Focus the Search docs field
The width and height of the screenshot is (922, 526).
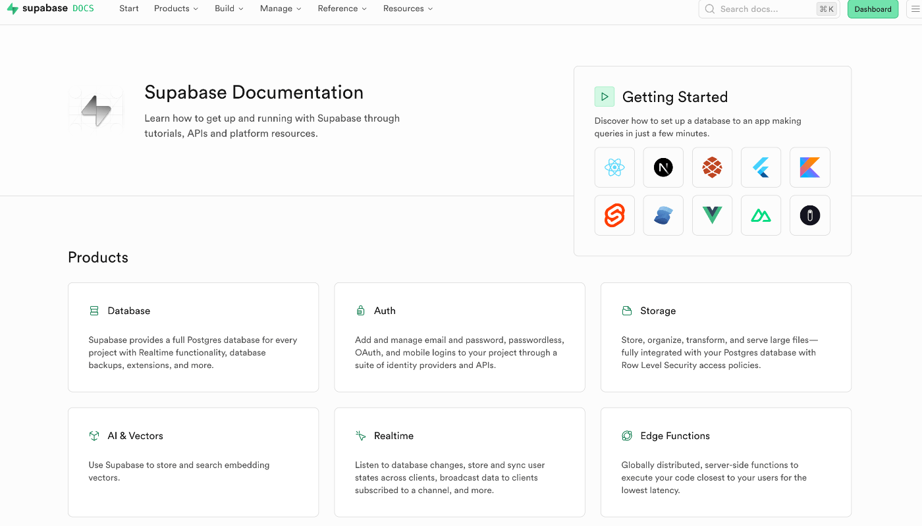click(x=769, y=9)
